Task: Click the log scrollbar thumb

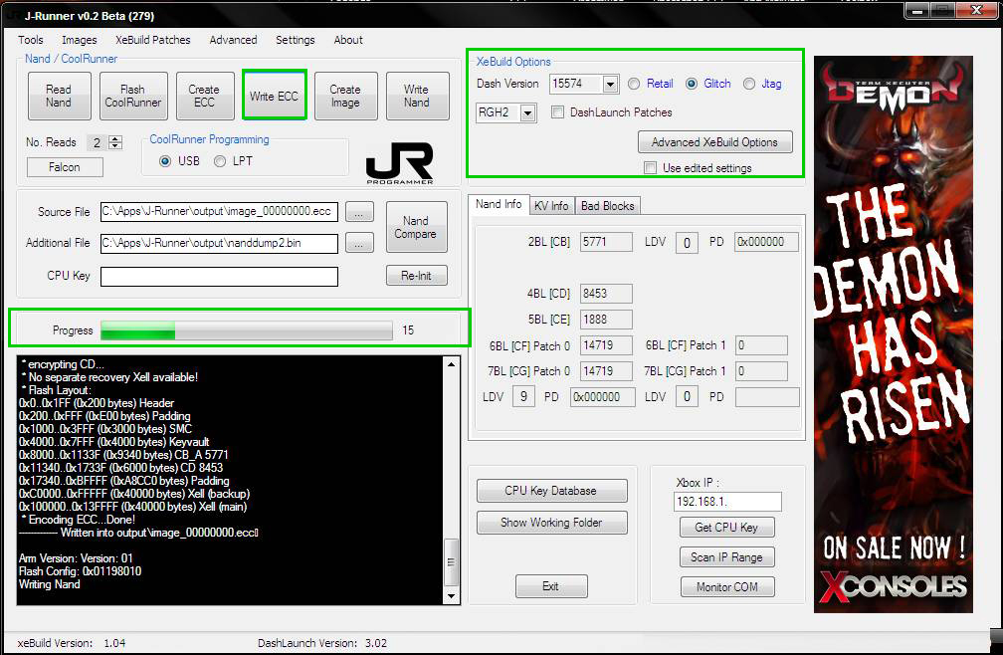Action: point(451,562)
